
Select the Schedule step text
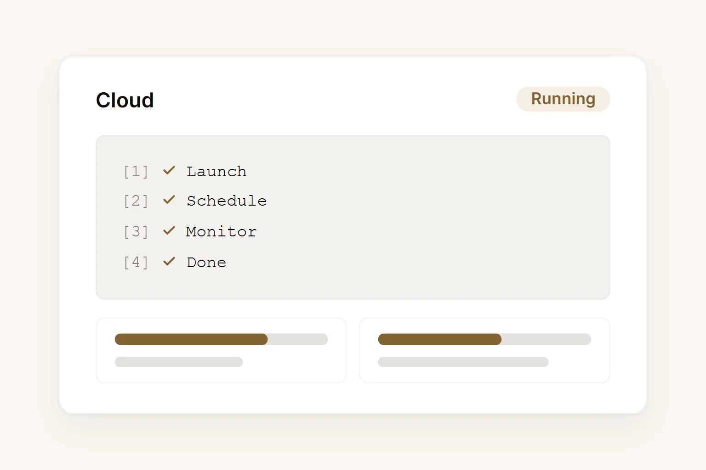(227, 201)
